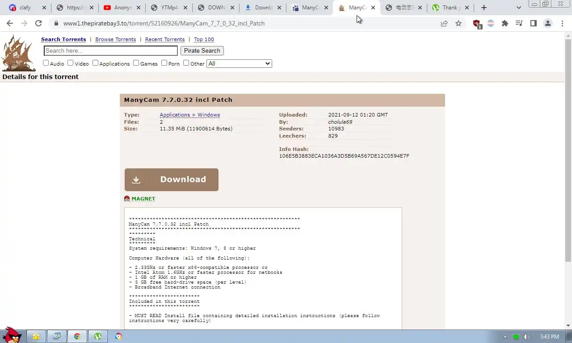572x343 pixels.
Task: Click the green network tray icon
Action: tap(516, 337)
